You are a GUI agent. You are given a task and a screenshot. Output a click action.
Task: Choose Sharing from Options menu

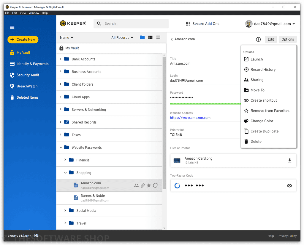point(269,80)
